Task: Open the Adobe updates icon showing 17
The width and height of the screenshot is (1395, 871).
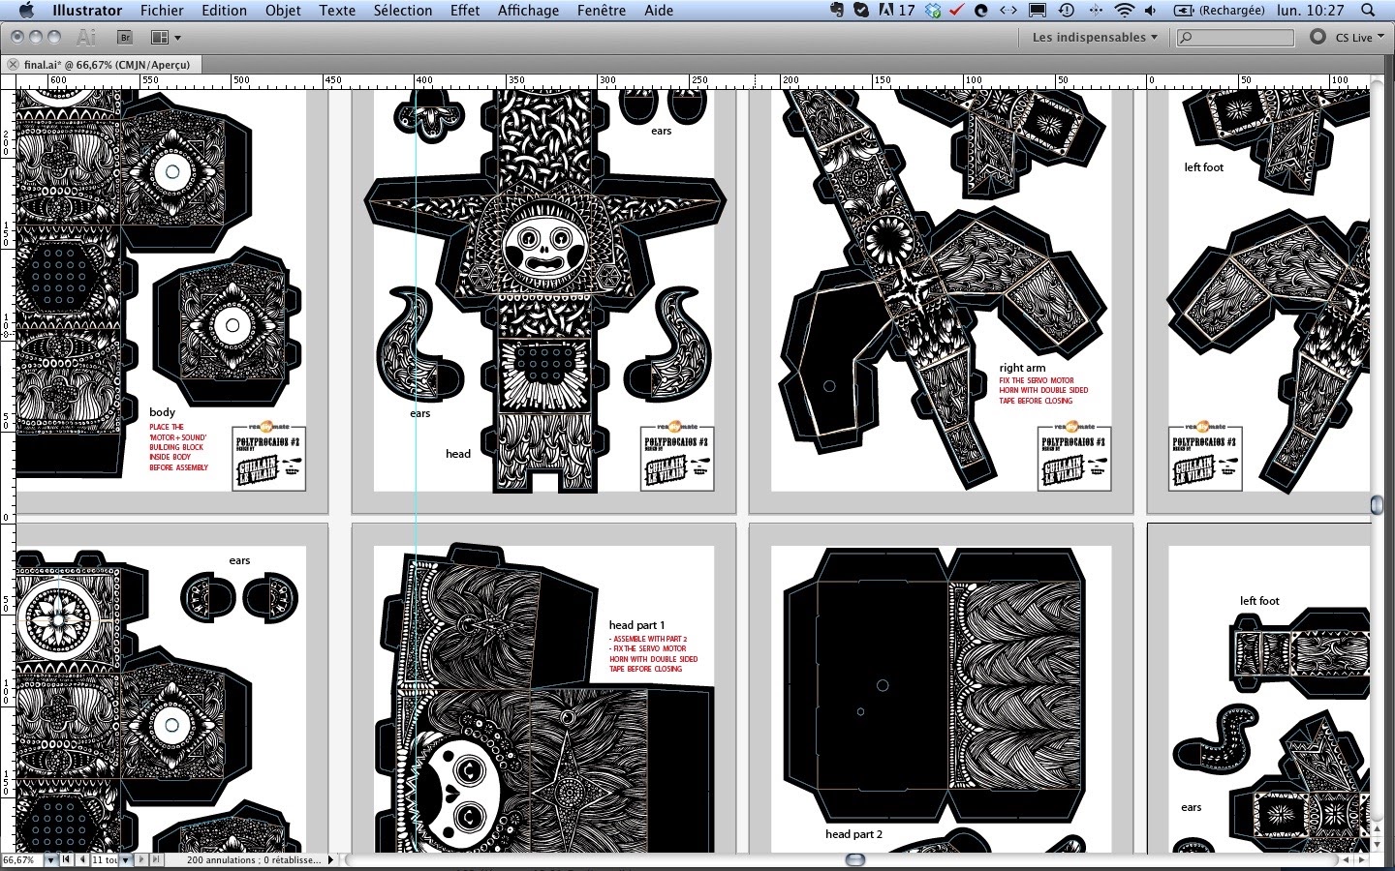Action: [x=896, y=11]
